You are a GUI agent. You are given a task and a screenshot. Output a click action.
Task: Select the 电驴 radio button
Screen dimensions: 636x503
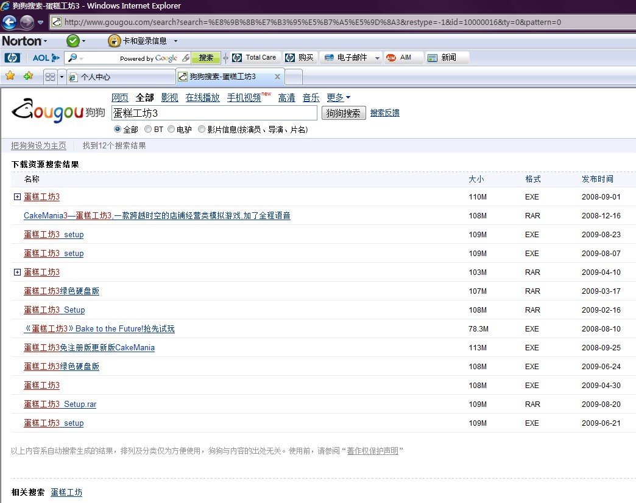coord(171,130)
